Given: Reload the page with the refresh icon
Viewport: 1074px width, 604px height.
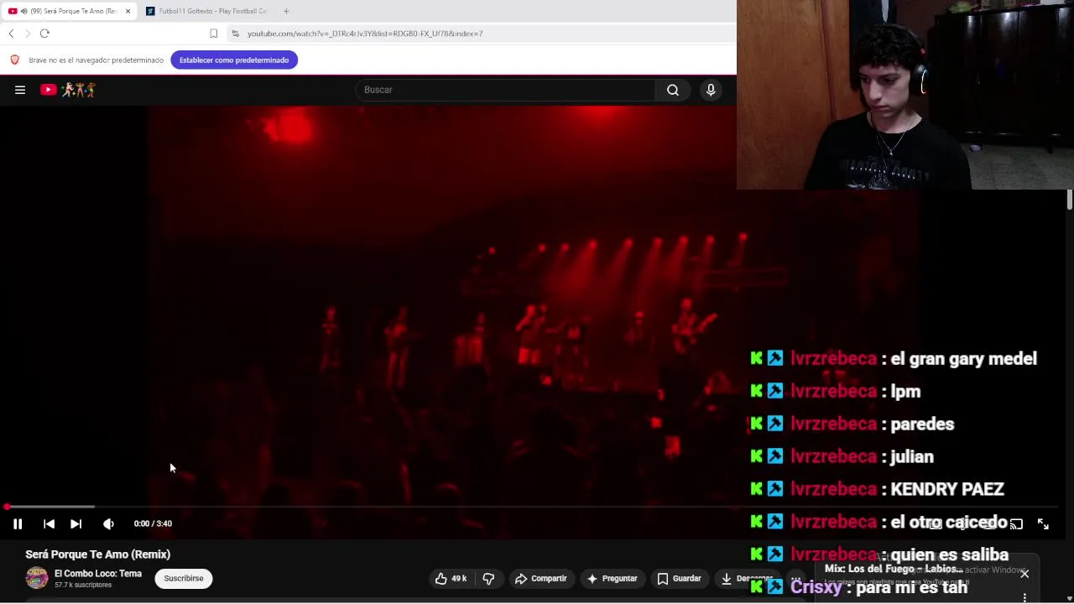Looking at the screenshot, I should (44, 34).
